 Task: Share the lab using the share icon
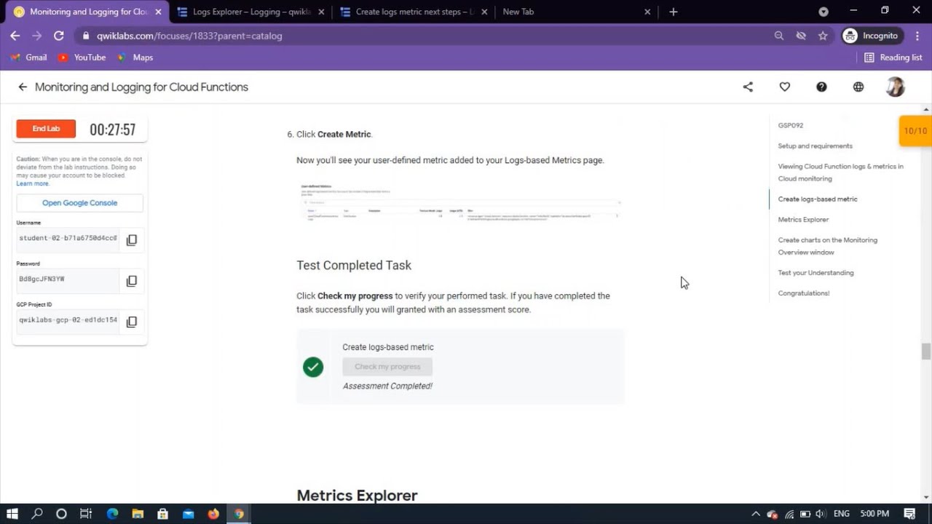(x=748, y=87)
